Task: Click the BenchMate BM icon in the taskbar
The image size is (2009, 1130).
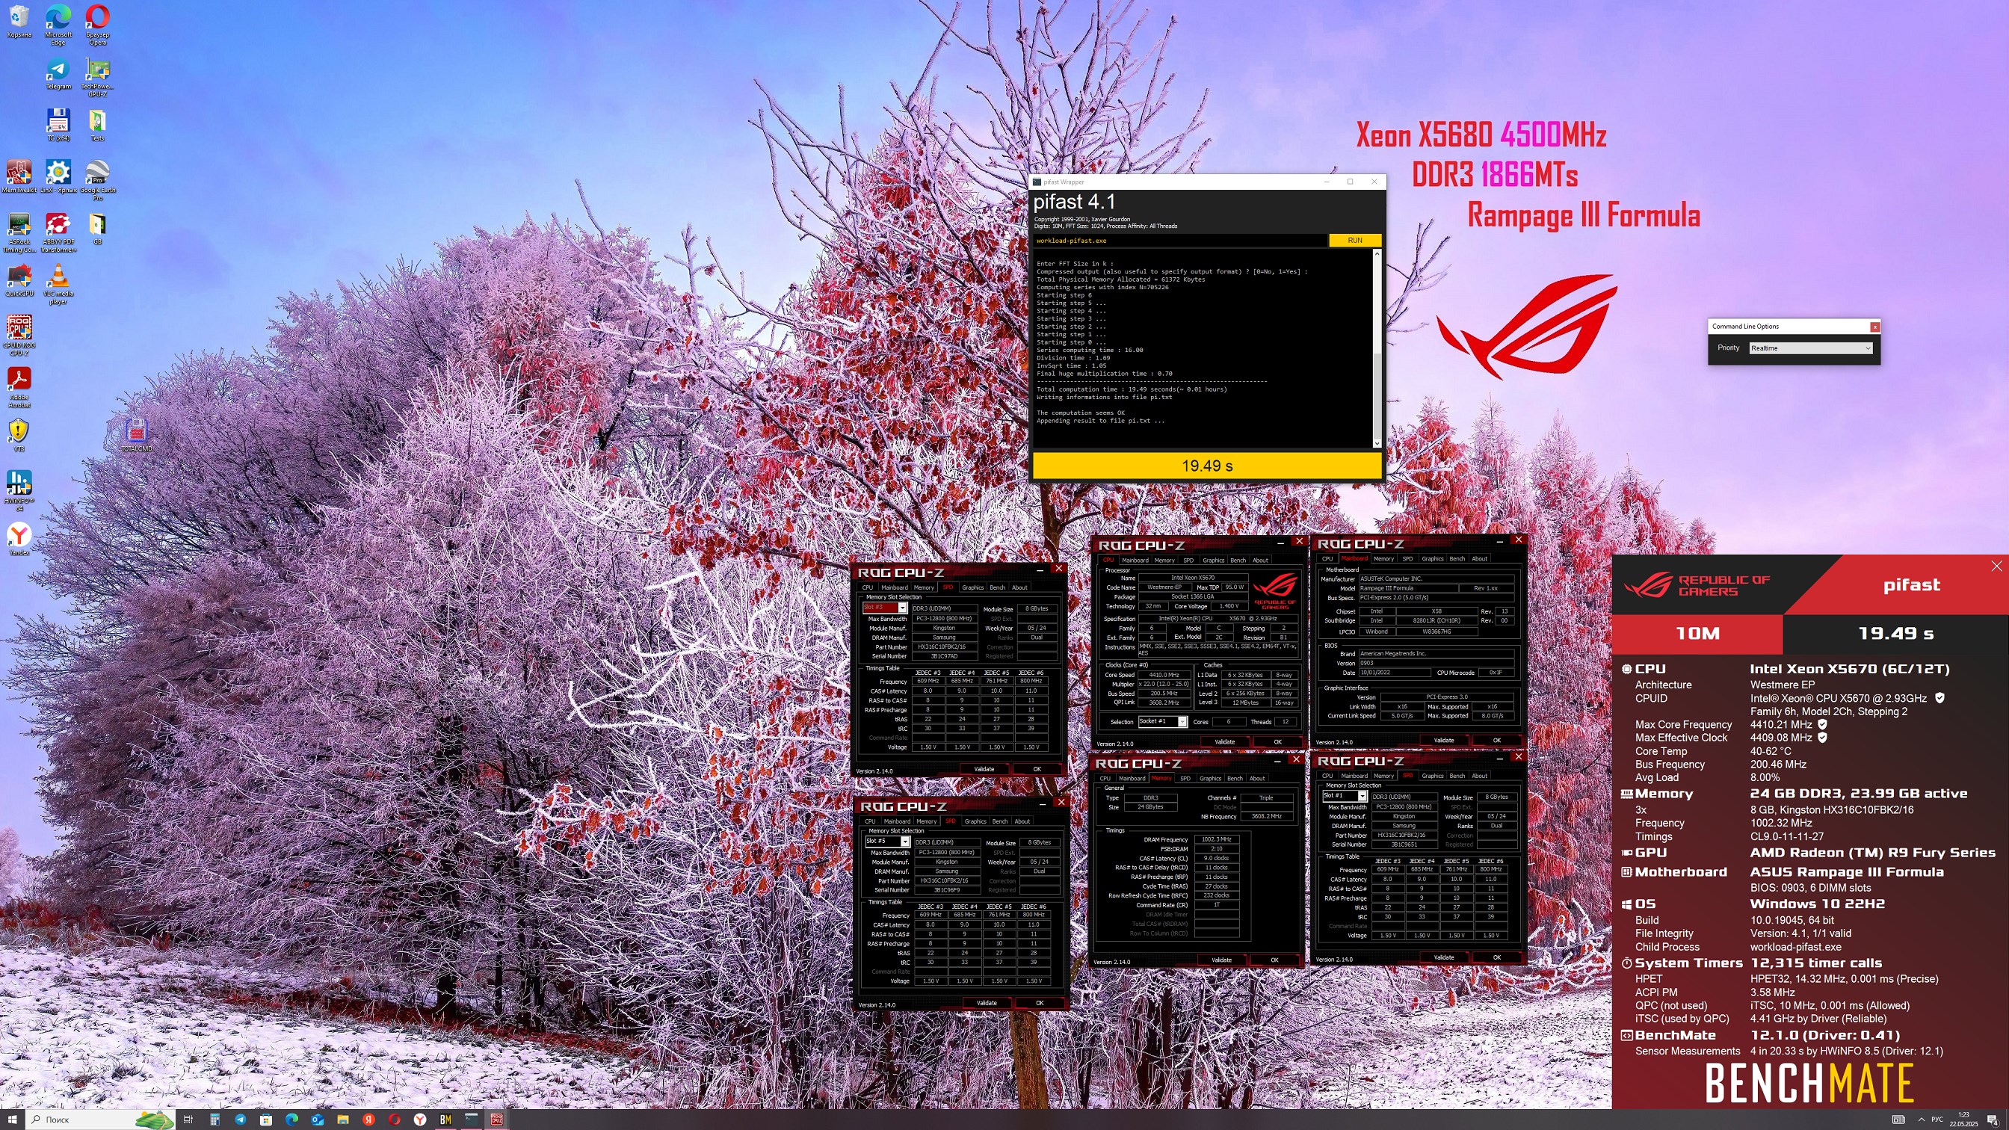Action: click(445, 1119)
